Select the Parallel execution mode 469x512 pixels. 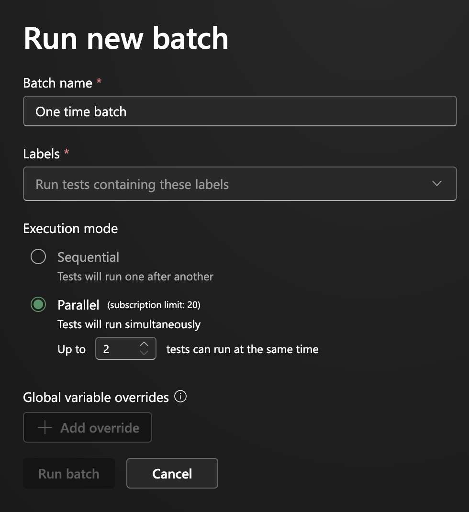click(x=38, y=304)
